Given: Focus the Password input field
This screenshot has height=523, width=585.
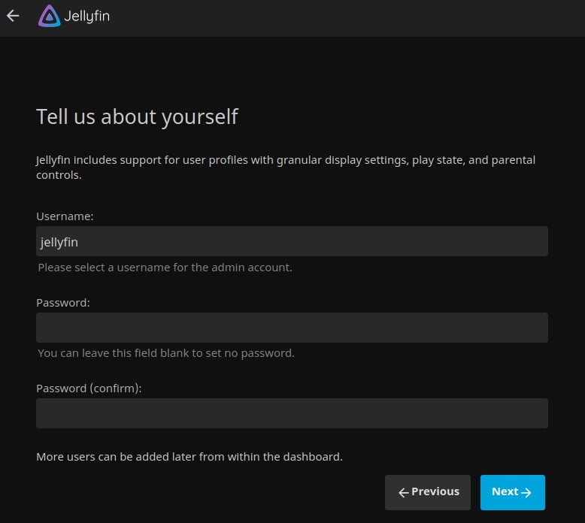Looking at the screenshot, I should point(292,328).
